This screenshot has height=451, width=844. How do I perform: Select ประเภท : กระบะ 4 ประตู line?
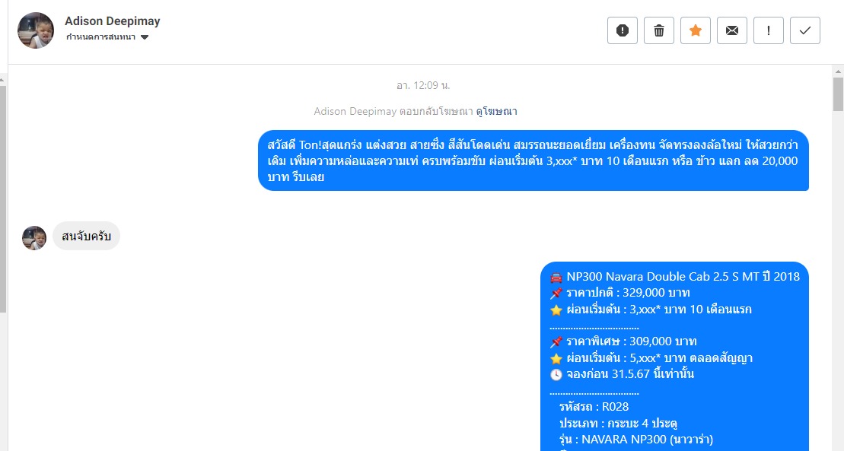pos(618,423)
